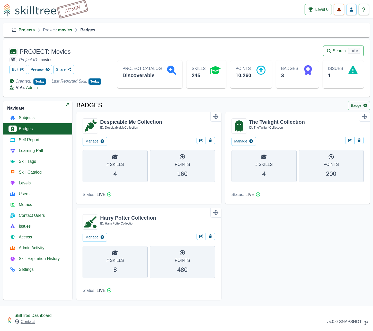The image size is (373, 331).
Task: Delete the Harry Potter Collection badge
Action: click(x=210, y=236)
